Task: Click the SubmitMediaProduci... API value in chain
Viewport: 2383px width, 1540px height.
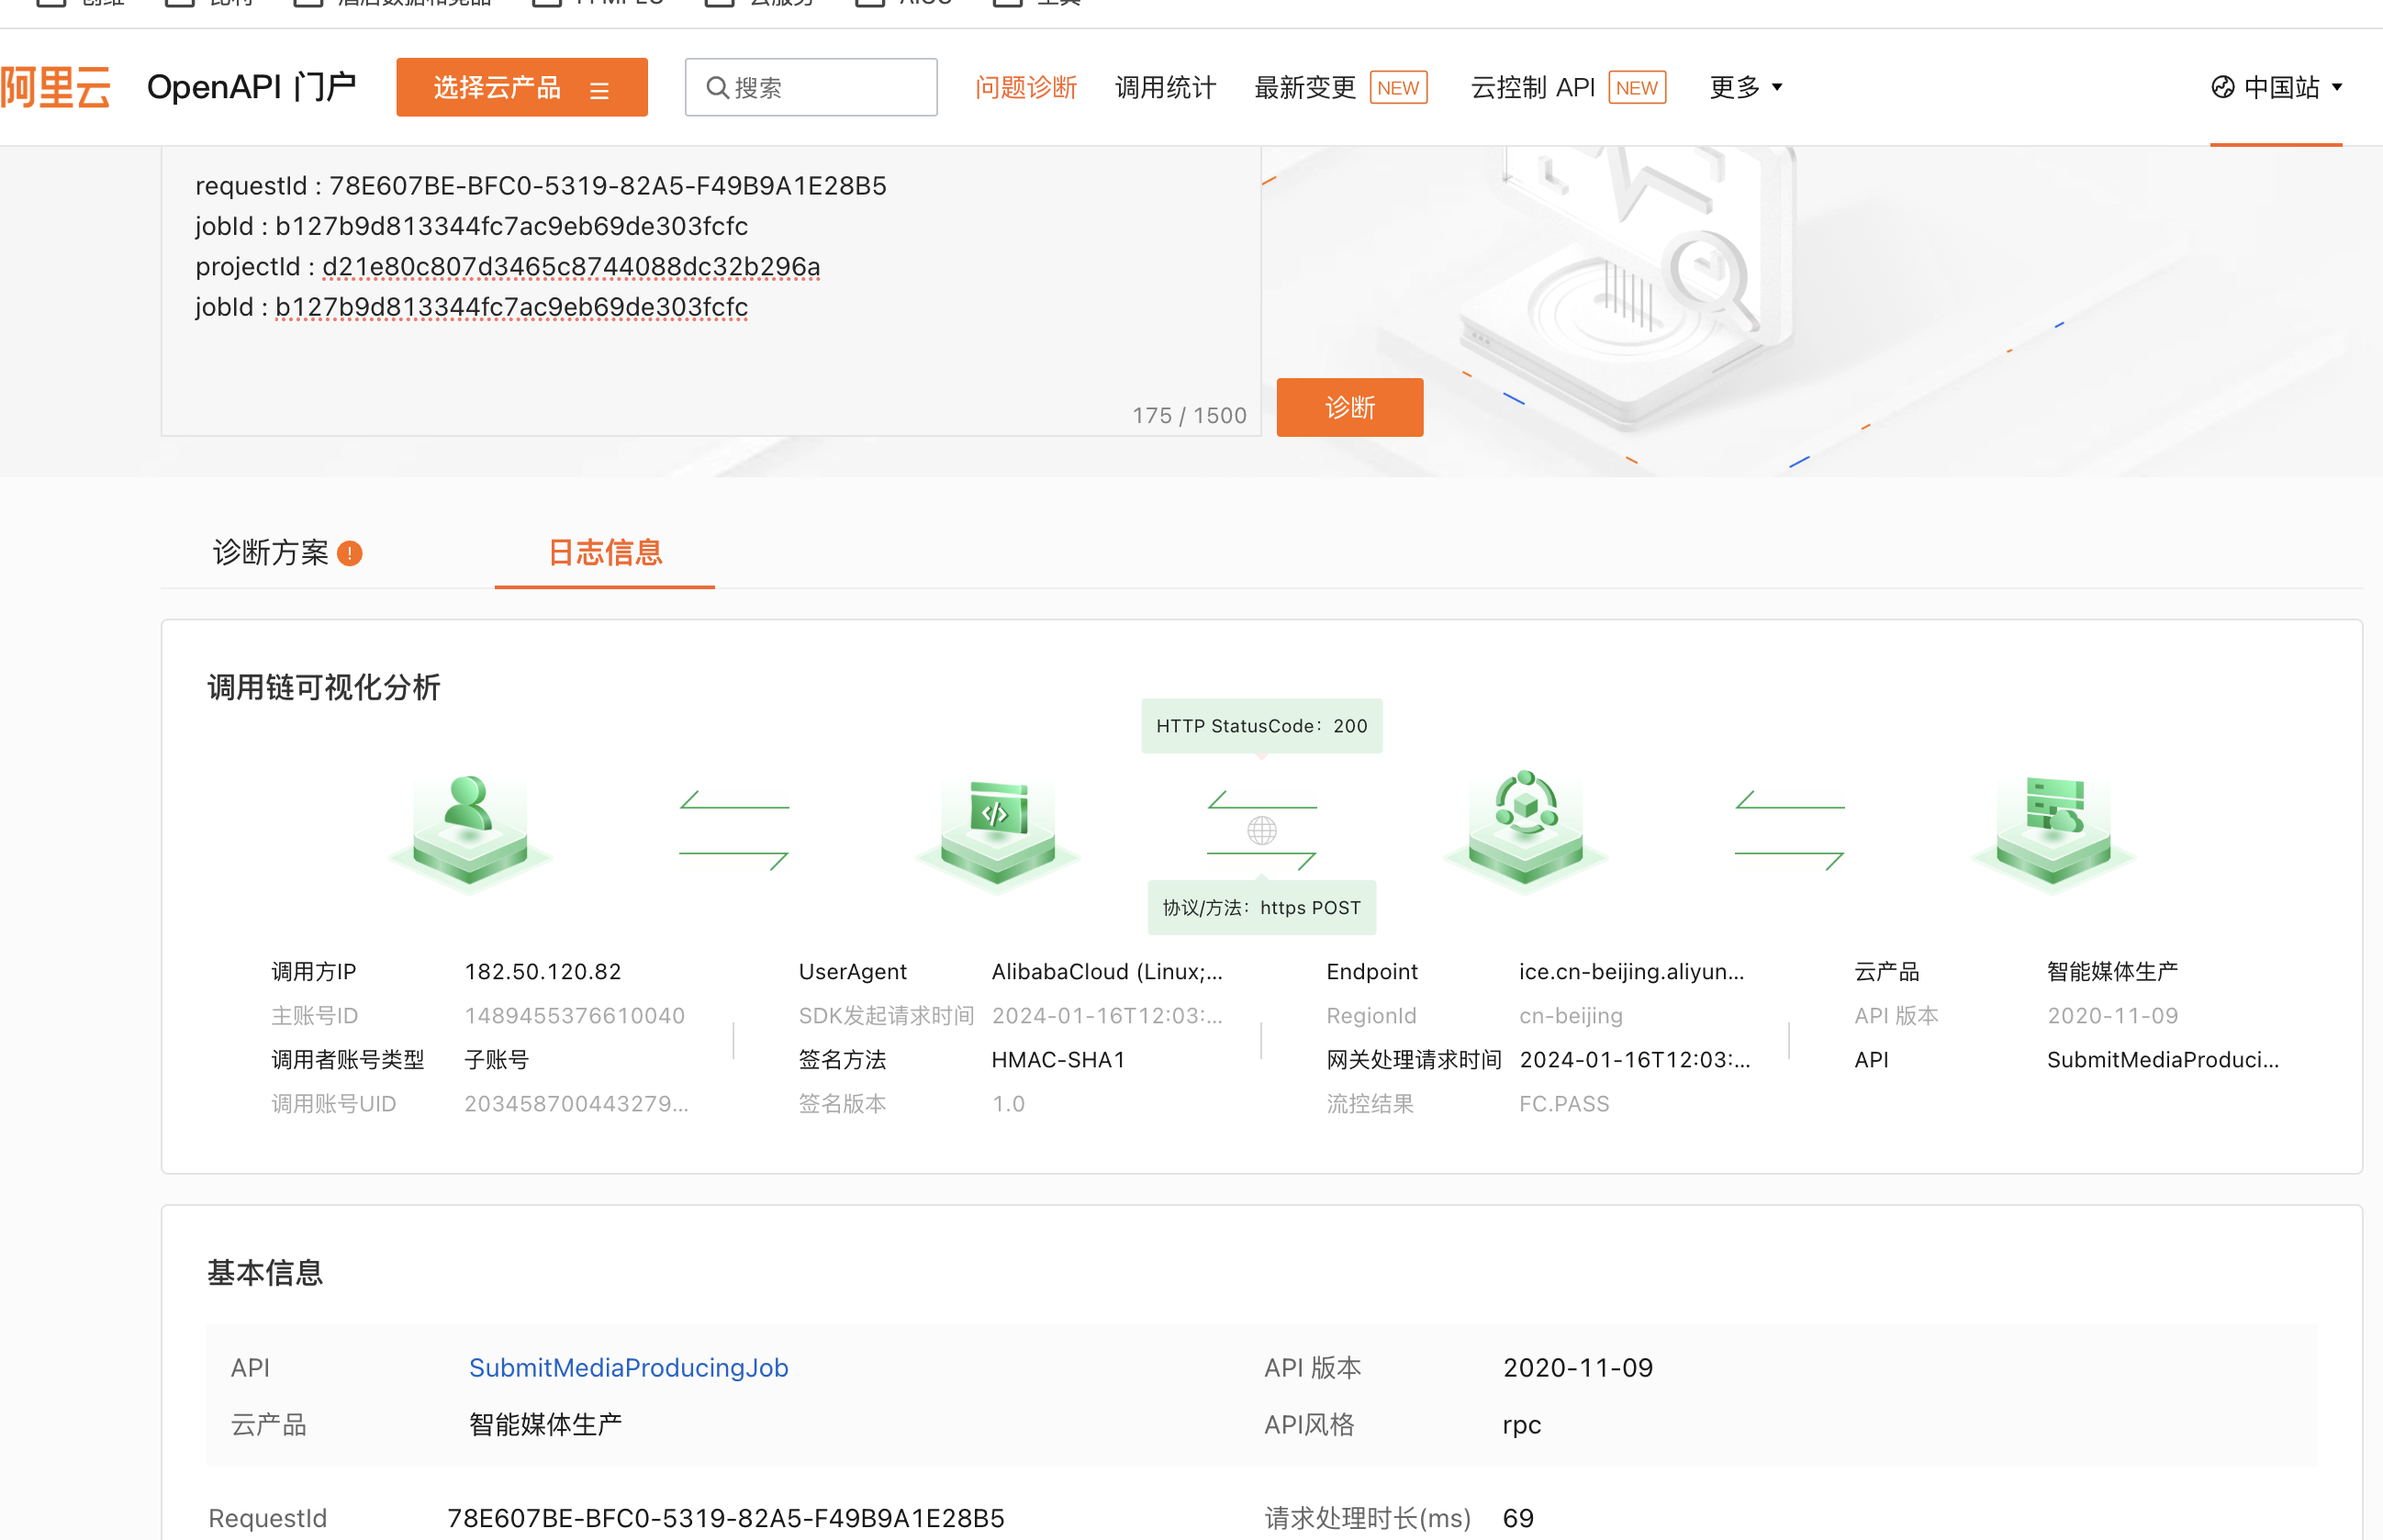Action: coord(2163,1060)
